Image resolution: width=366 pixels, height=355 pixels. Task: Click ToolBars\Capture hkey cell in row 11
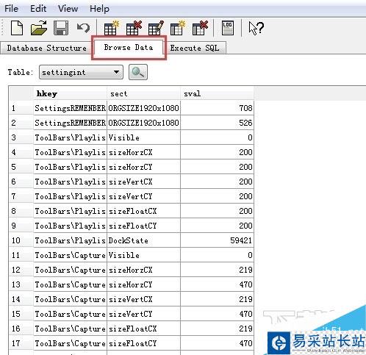[x=70, y=255]
